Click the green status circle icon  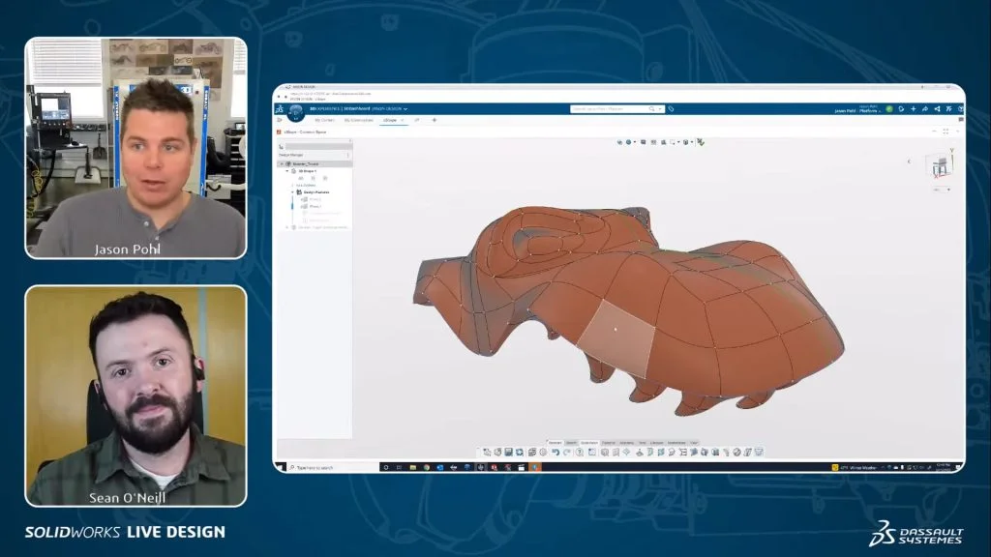click(889, 109)
